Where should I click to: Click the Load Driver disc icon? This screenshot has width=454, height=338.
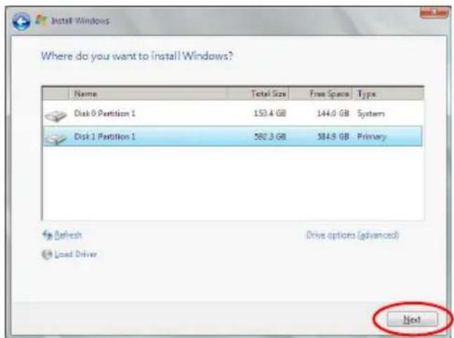click(x=47, y=254)
